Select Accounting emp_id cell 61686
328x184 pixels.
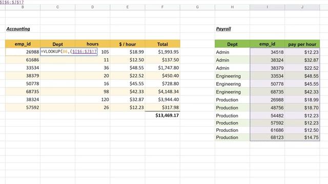coord(23,60)
